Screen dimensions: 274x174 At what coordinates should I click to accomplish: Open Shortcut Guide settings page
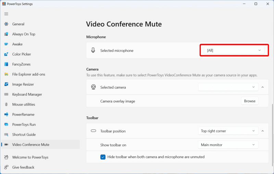coord(40,134)
